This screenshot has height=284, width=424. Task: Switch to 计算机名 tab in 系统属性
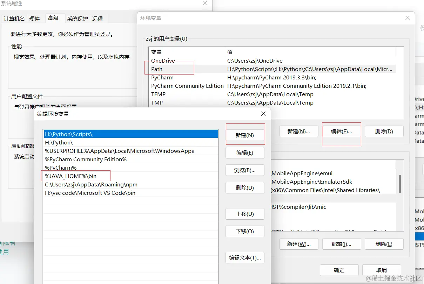click(14, 19)
